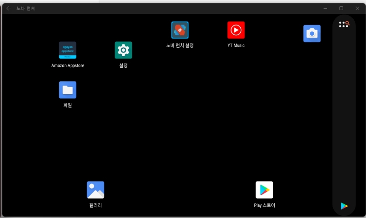366x218 pixels.
Task: Open the YT Music app icon
Action: point(236,30)
